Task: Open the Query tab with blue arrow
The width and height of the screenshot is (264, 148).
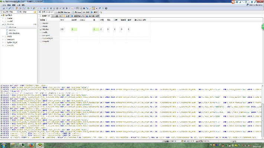Action: pos(94,12)
